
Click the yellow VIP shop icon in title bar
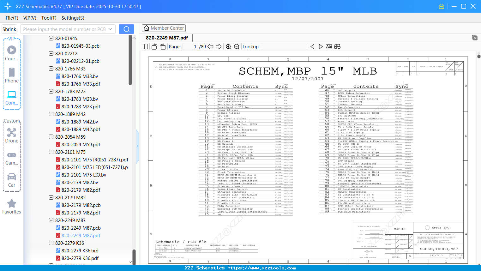pos(442,6)
